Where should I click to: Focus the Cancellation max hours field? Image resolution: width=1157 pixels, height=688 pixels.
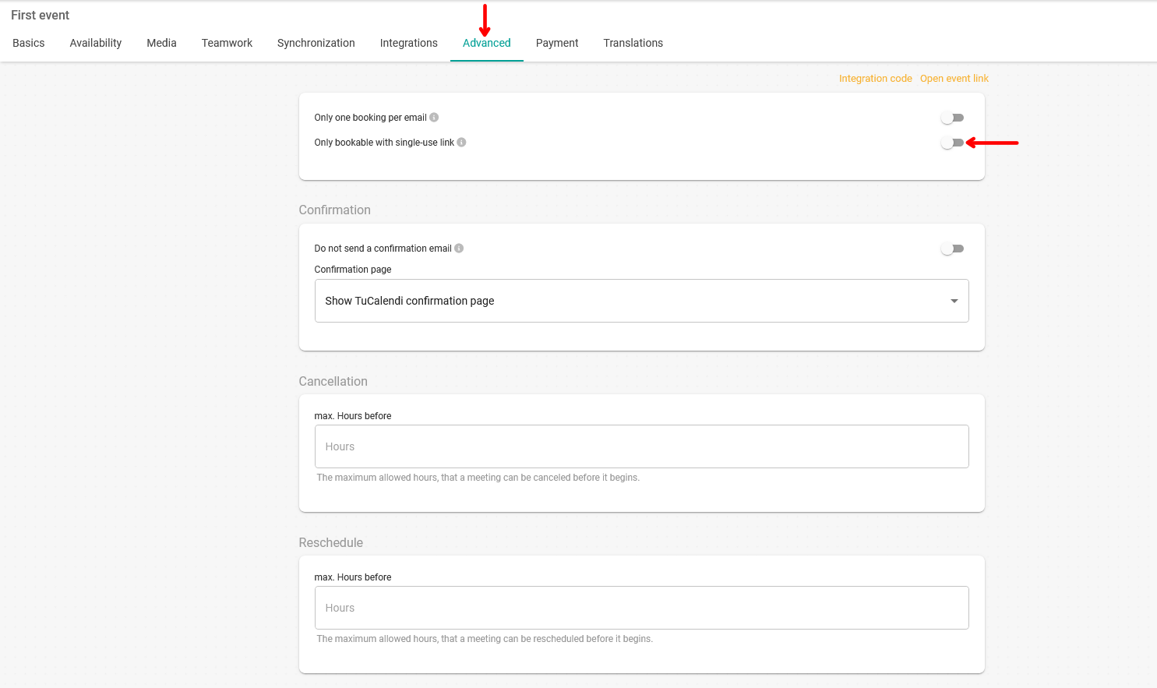[640, 446]
